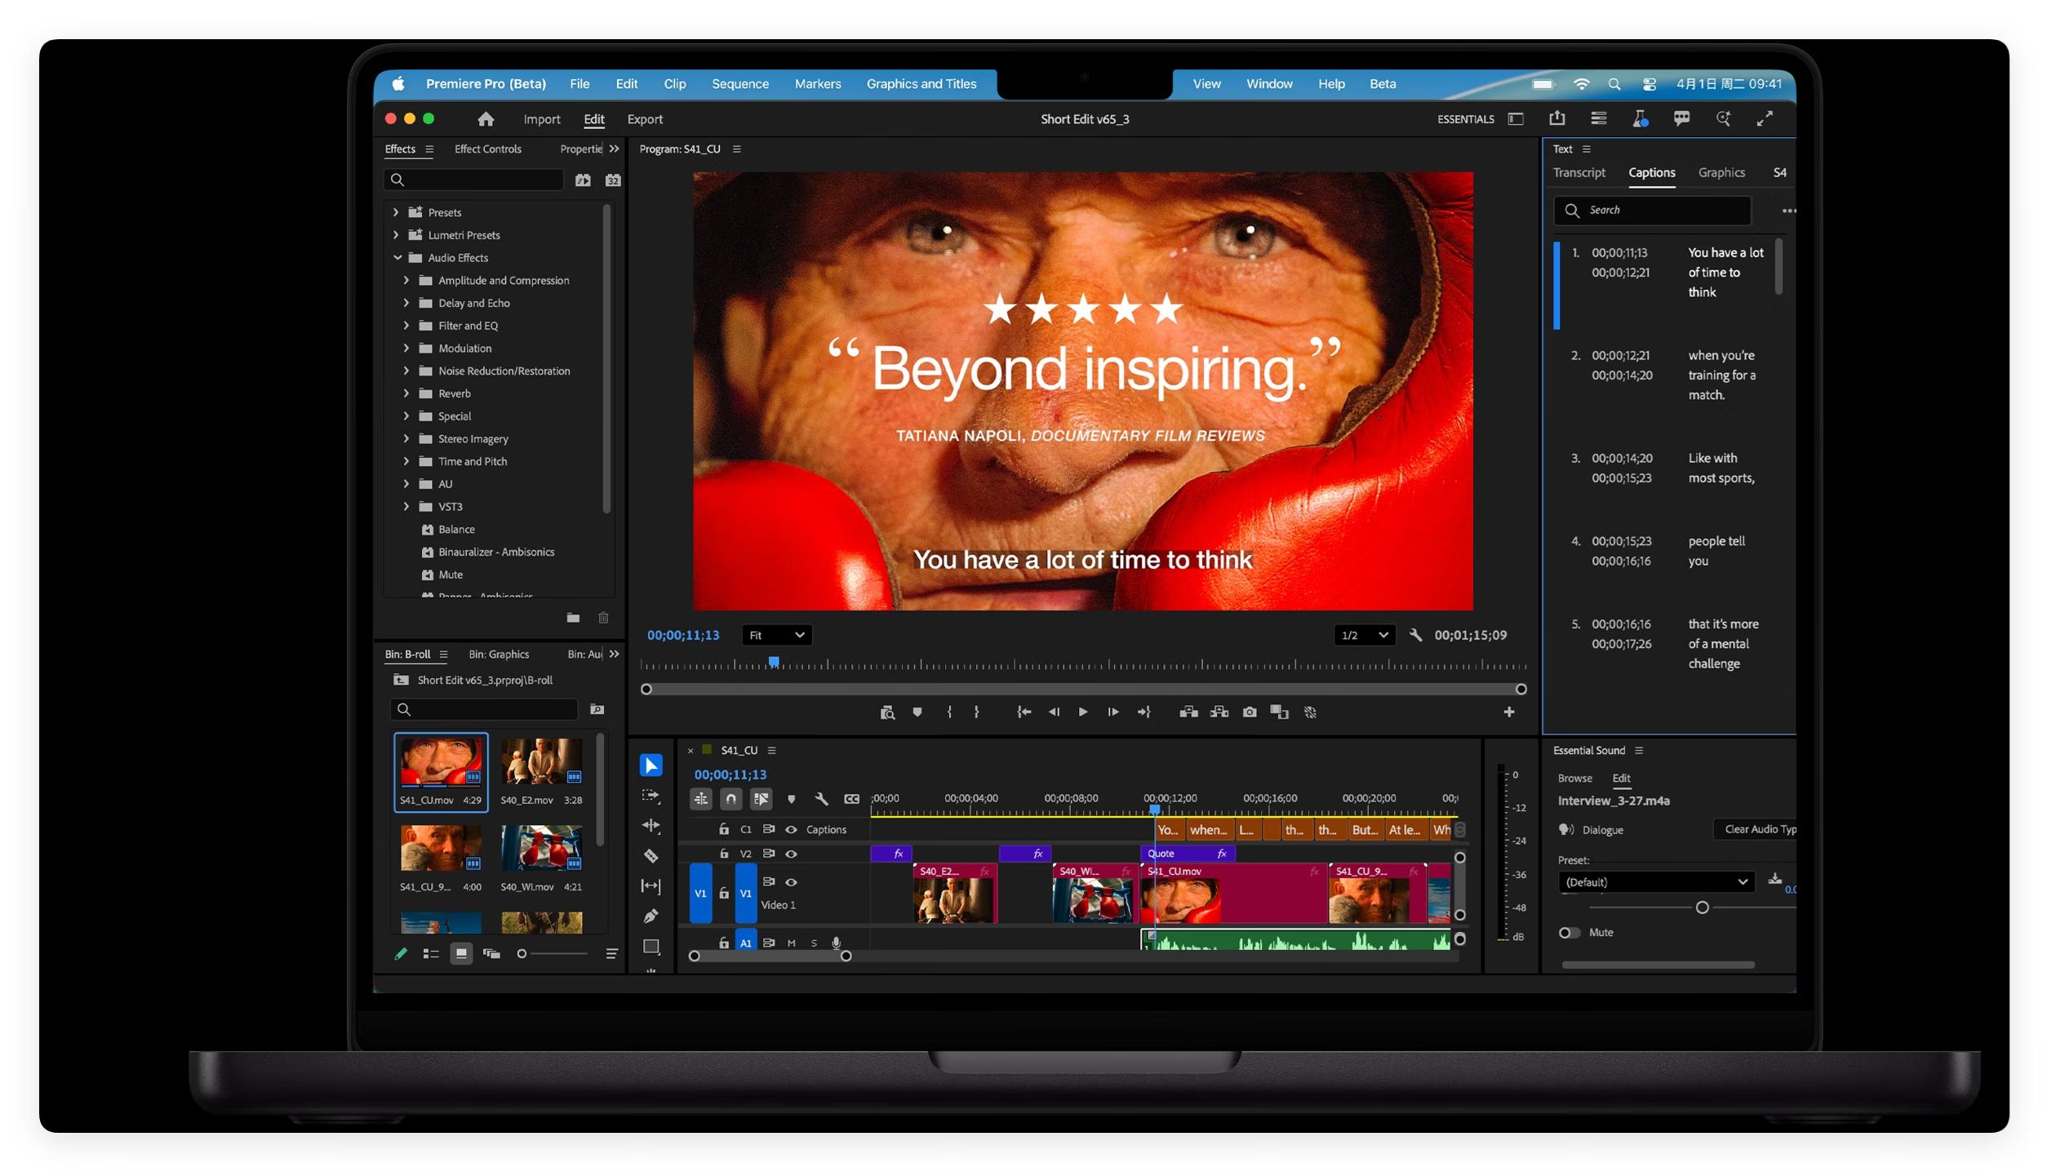Open the Sequence menu
Image resolution: width=2047 pixels, height=1172 pixels.
739,83
